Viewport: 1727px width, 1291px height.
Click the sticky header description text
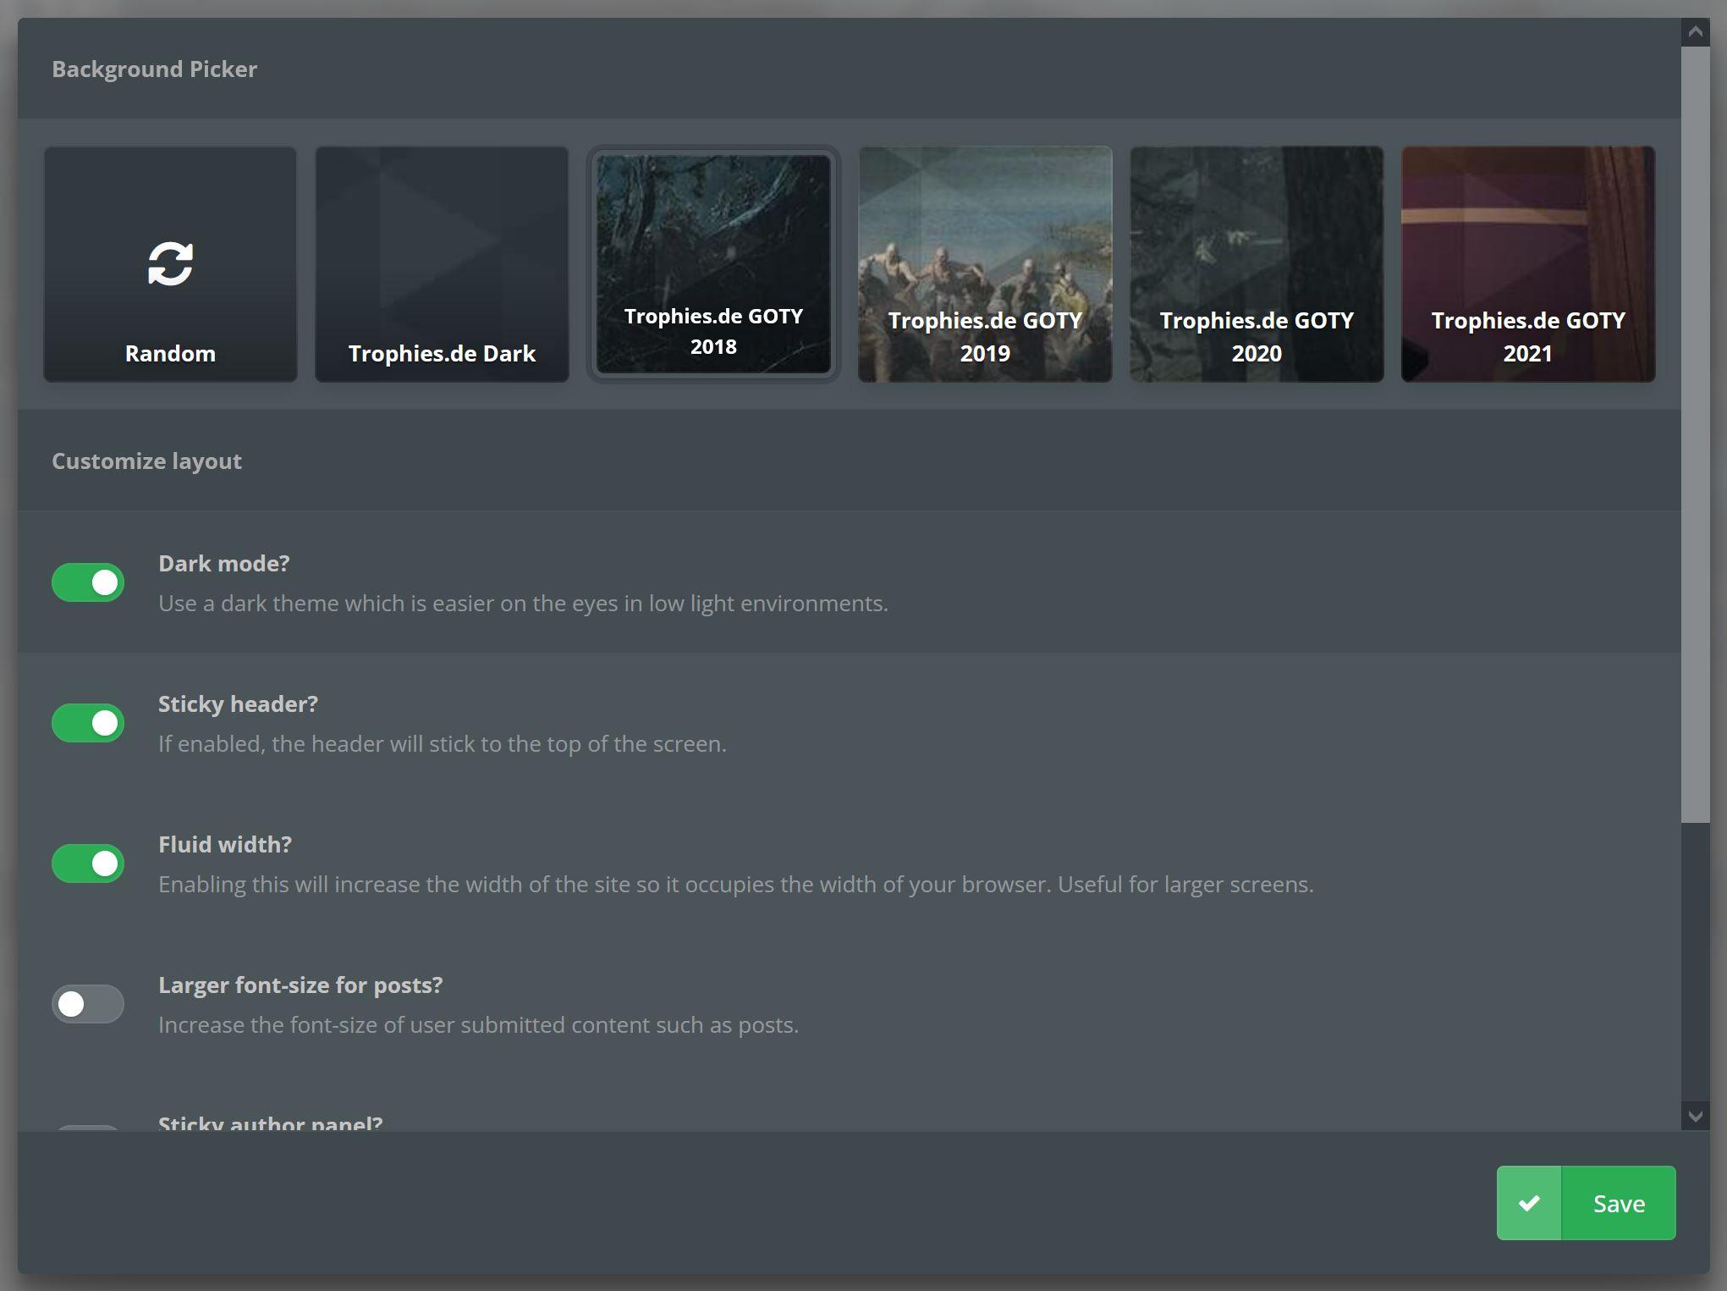[443, 744]
